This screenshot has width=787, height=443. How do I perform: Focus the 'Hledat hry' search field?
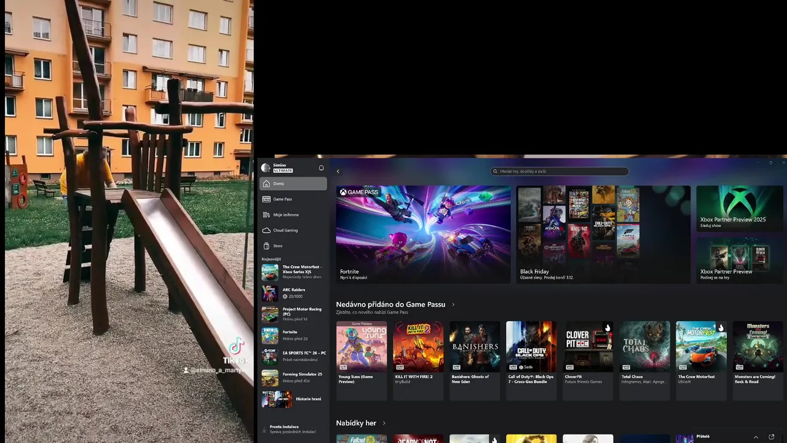560,172
